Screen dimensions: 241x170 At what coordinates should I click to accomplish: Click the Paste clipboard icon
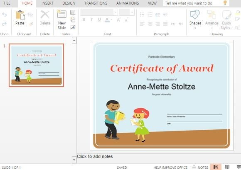[x=20, y=15]
